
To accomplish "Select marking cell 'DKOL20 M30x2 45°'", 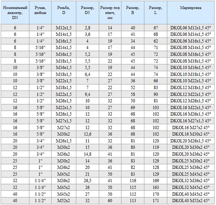I will click(191, 147).
